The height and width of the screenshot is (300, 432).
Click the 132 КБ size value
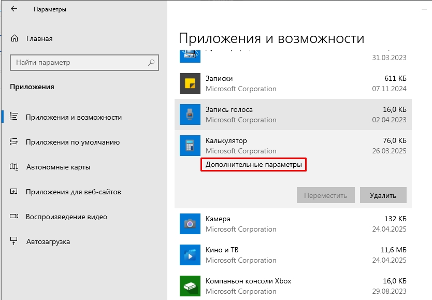tap(395, 219)
